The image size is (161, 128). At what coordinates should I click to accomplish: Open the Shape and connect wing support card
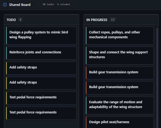click(x=120, y=56)
